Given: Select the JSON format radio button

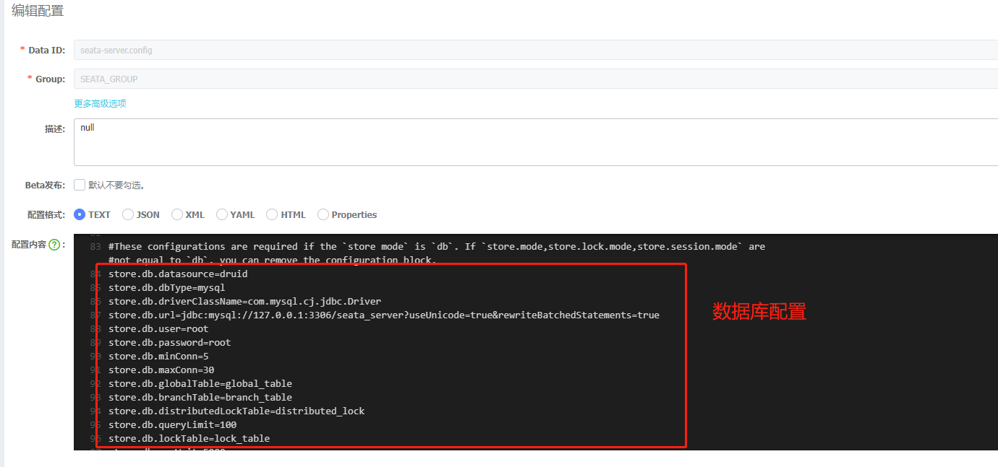Looking at the screenshot, I should 128,214.
